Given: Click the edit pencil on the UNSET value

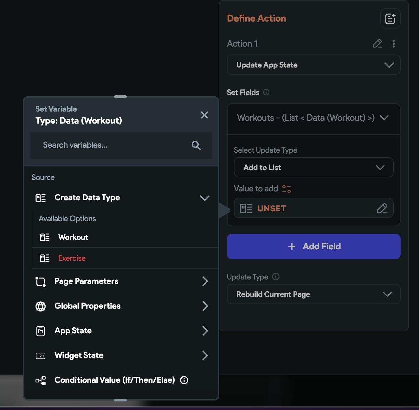Looking at the screenshot, I should [382, 208].
